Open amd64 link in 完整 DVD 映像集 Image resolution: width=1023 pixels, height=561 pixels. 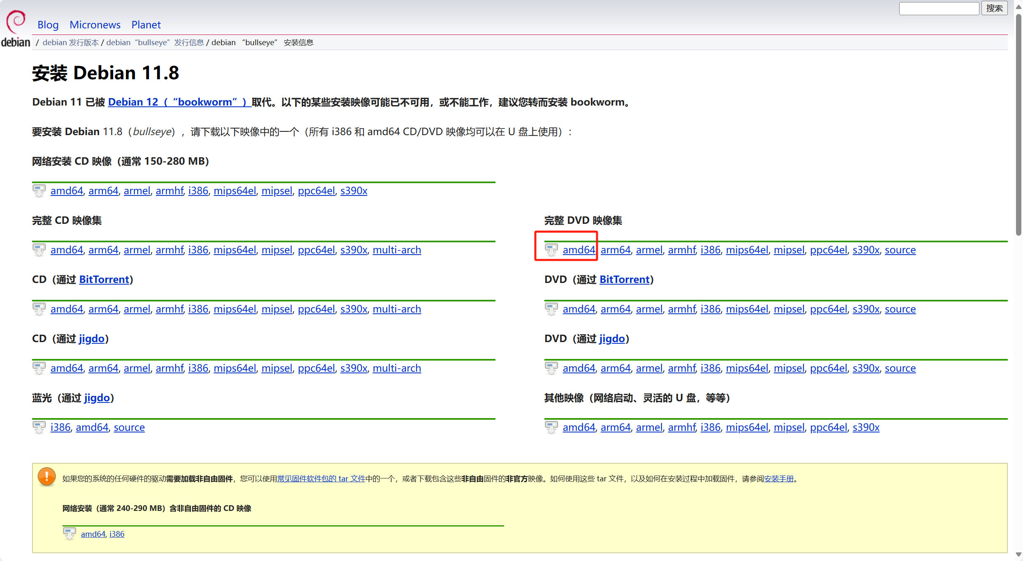(x=579, y=250)
